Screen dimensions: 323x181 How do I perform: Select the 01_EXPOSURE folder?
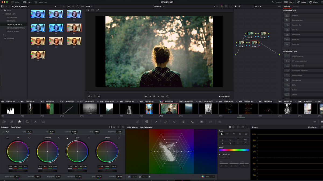12,17
